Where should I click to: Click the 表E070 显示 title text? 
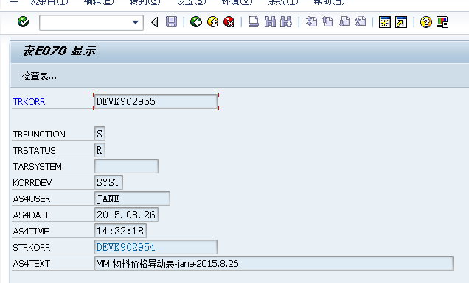click(x=59, y=51)
